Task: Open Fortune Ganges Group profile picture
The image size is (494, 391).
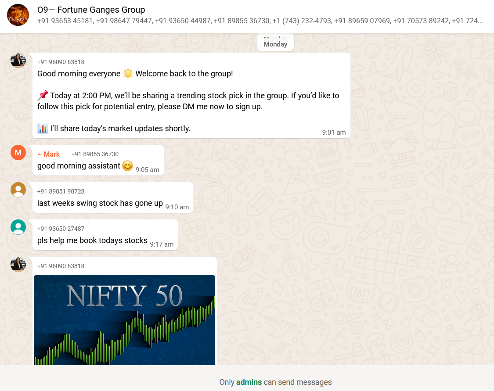Action: (x=18, y=15)
